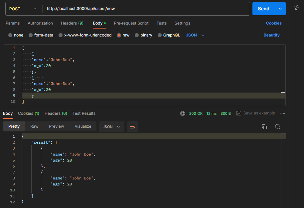The image size is (304, 208).
Task: Select the binary body radio option
Action: click(137, 35)
